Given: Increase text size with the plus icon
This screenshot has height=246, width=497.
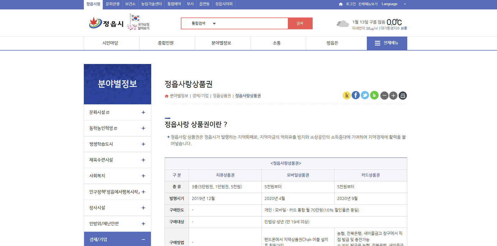Looking at the screenshot, I should pyautogui.click(x=393, y=95).
